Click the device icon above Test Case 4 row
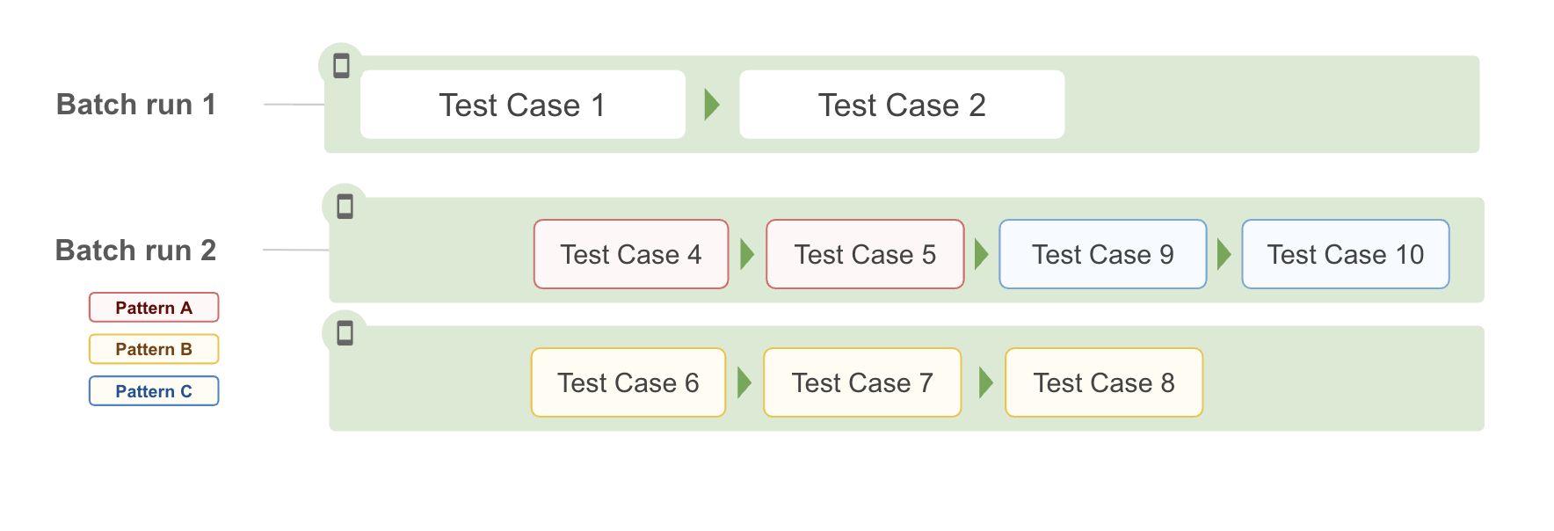Viewport: 1554px width, 531px height. 345,207
